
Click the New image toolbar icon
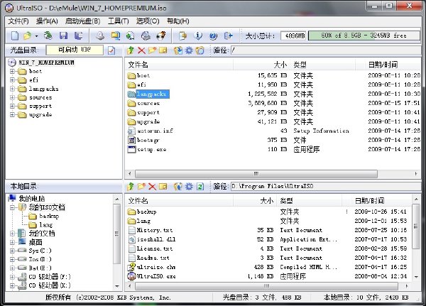point(15,35)
